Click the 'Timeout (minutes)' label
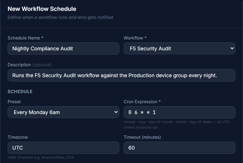 tap(142, 137)
